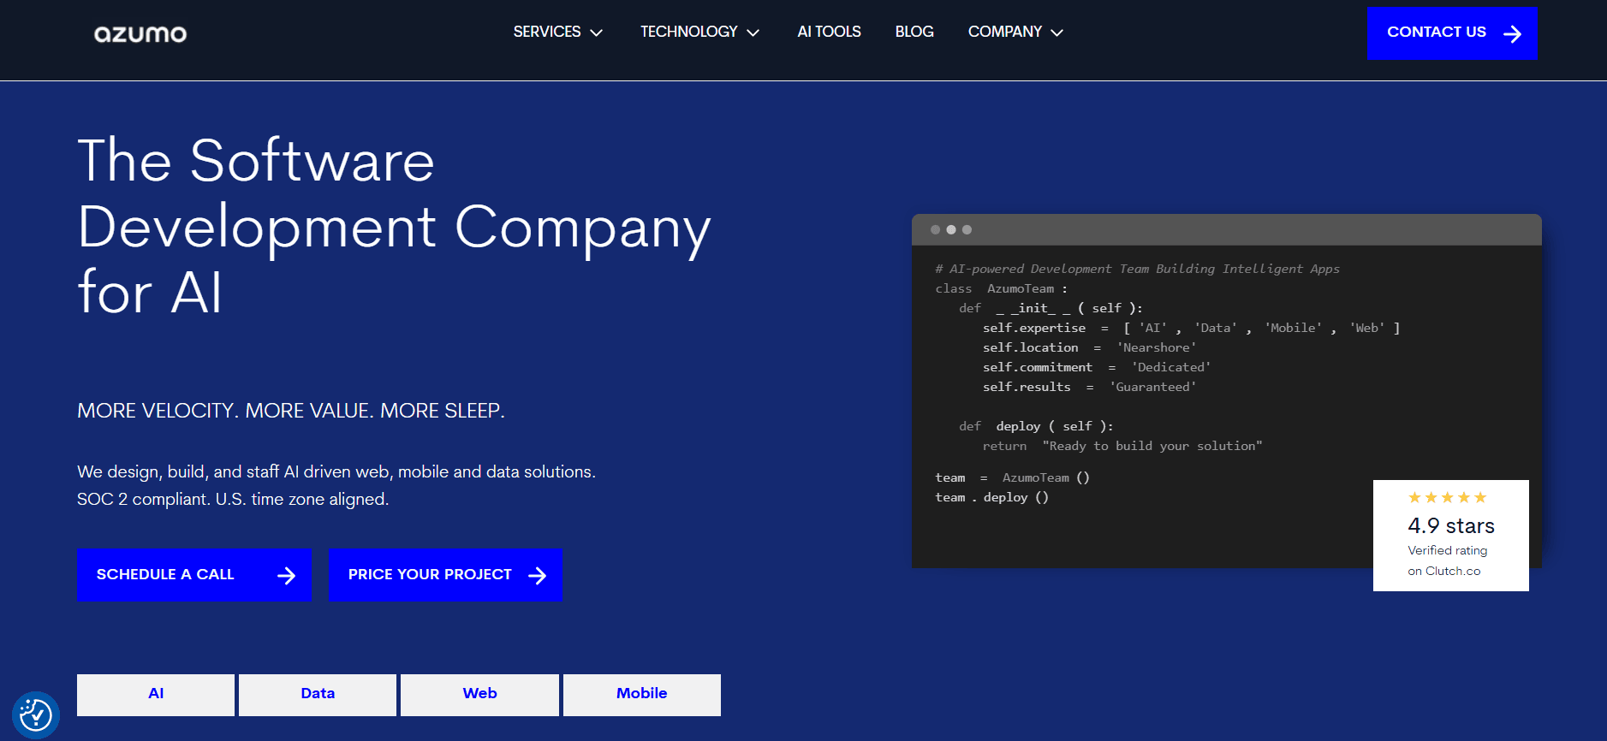Select the Mobile tab
Viewport: 1607px width, 741px height.
pyautogui.click(x=641, y=694)
